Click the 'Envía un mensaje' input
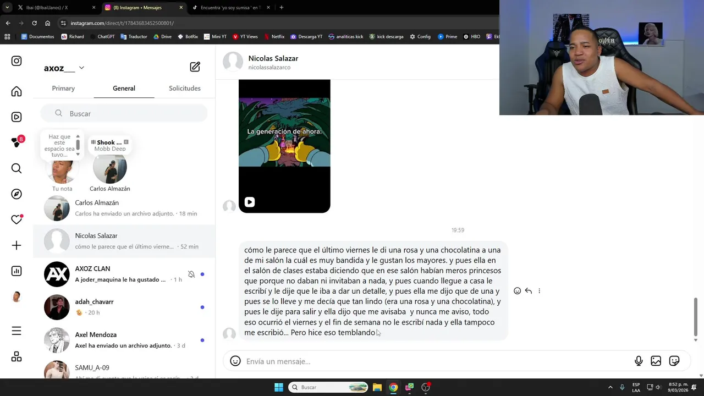This screenshot has width=704, height=396. pyautogui.click(x=435, y=361)
